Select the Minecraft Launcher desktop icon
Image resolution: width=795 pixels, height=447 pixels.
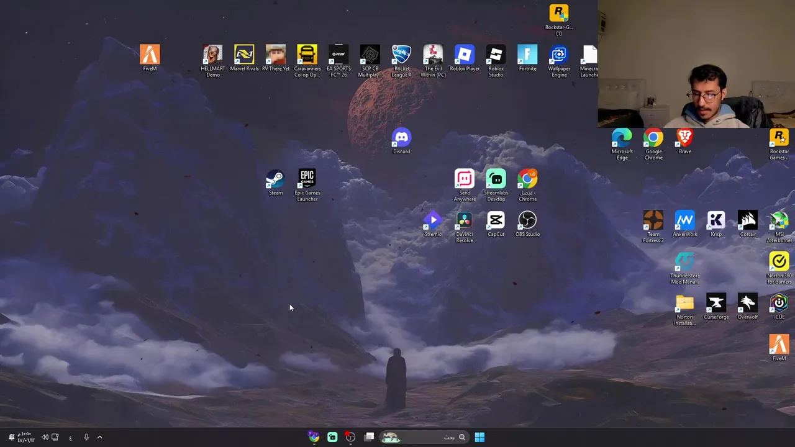[x=589, y=60]
